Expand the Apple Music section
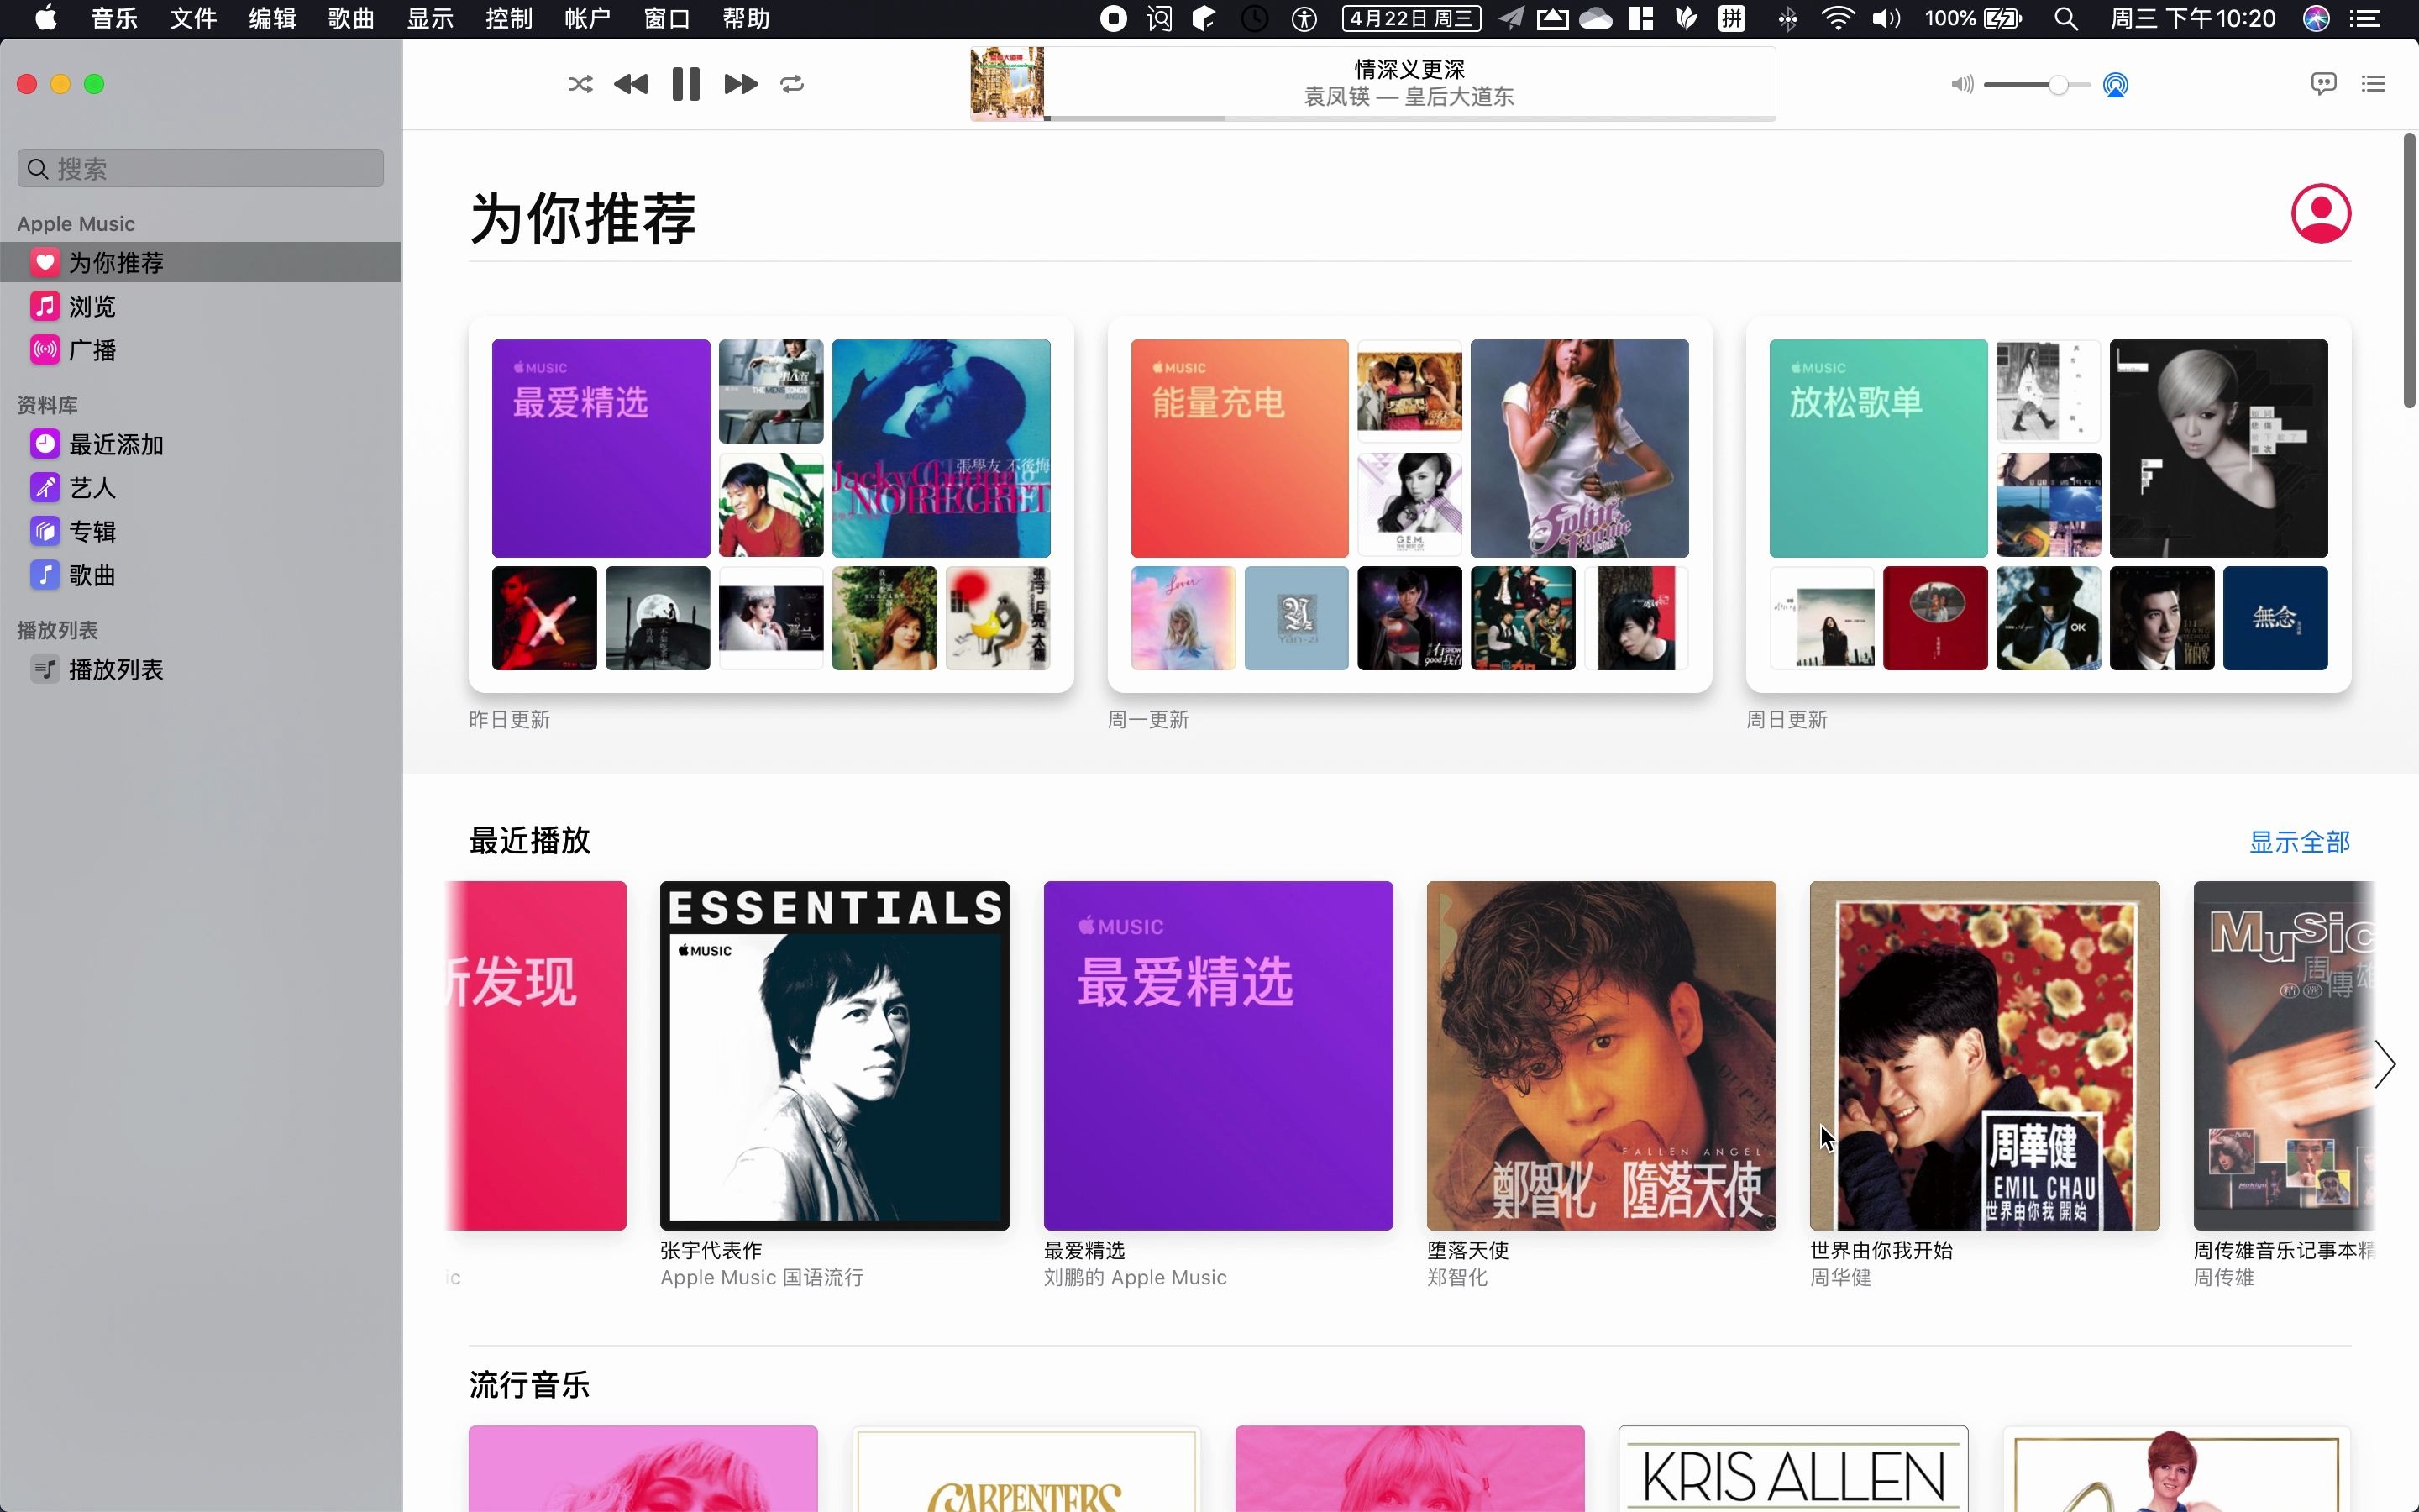Image resolution: width=2419 pixels, height=1512 pixels. 76,223
